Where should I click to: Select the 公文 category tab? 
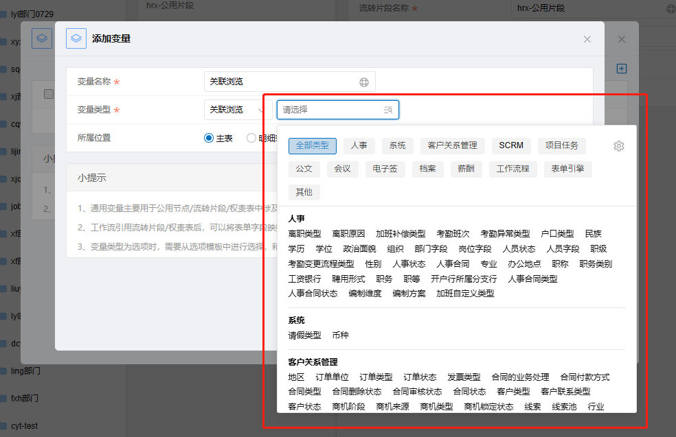tap(304, 169)
